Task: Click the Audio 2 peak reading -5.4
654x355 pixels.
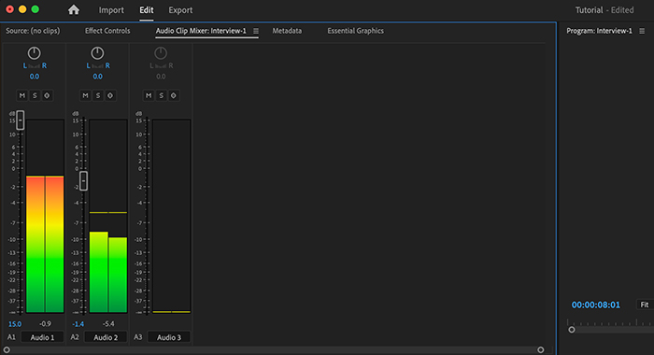Action: 108,324
